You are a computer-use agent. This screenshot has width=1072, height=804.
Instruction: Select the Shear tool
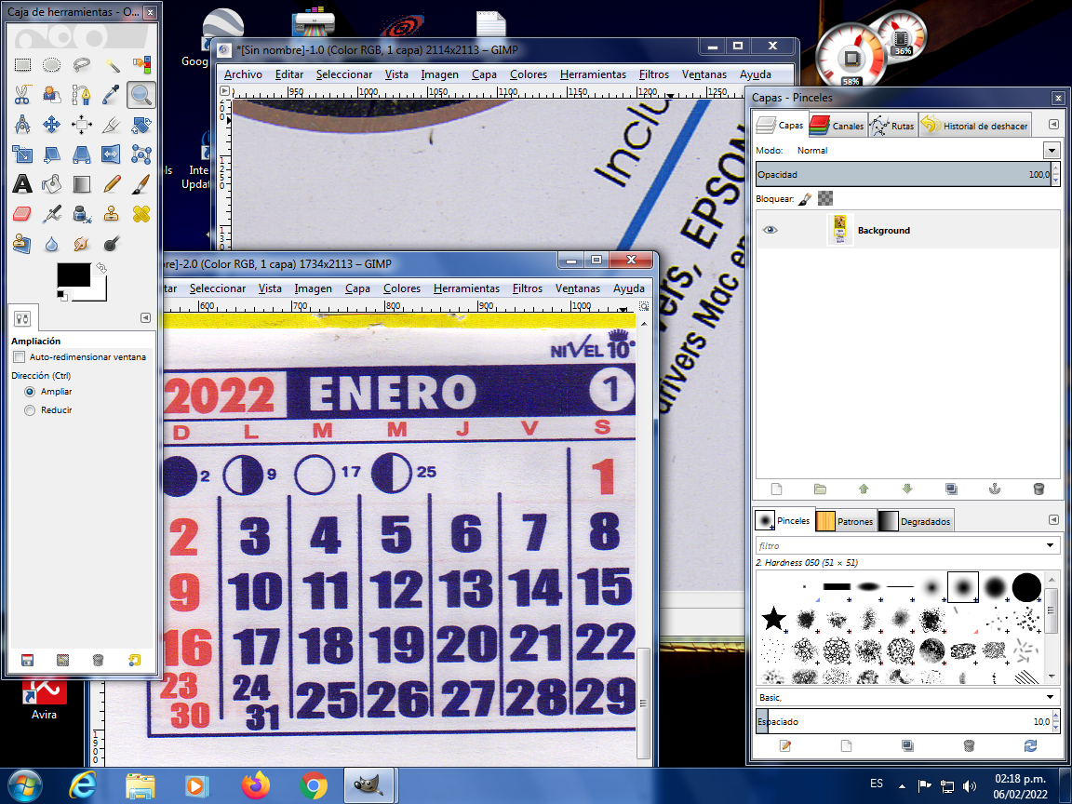[52, 154]
